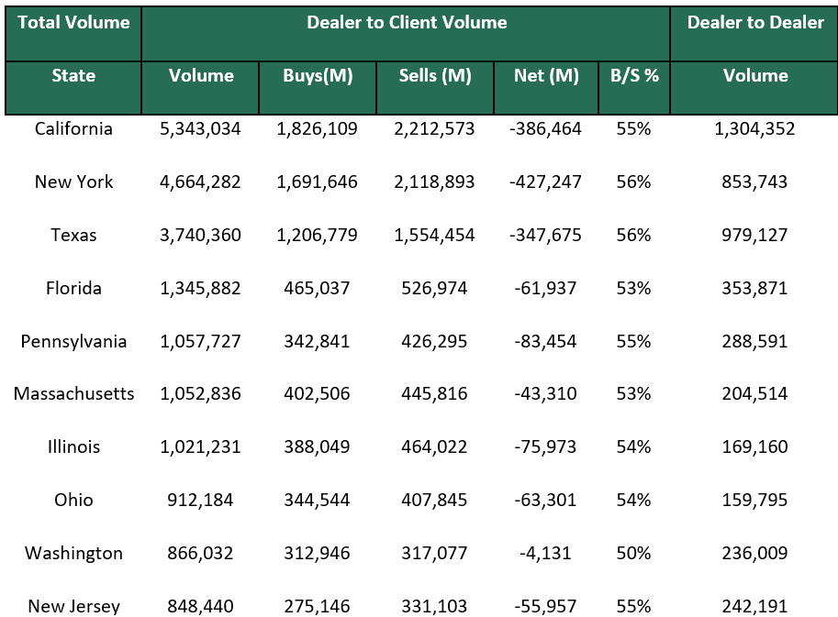Select the New York row label
This screenshot has width=838, height=617.
pos(73,182)
